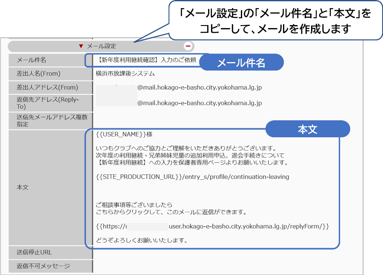Viewport: 383px width, 275px height.
Task: Select the blue メール件名 callout badge
Action: click(241, 63)
